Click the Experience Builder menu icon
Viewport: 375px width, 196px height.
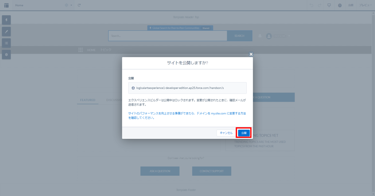6,5
